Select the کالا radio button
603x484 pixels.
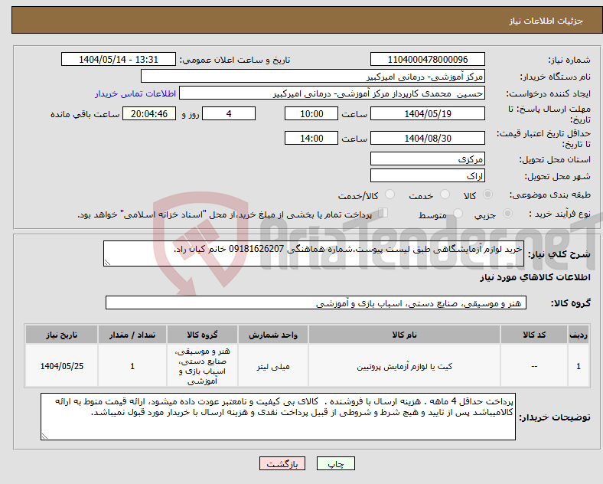pos(487,195)
